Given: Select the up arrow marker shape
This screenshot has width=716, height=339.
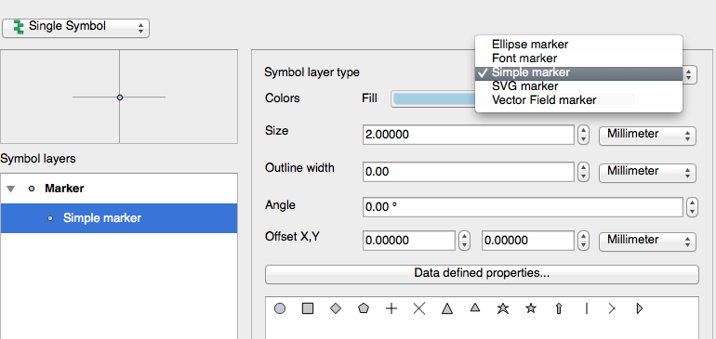Looking at the screenshot, I should pos(559,309).
